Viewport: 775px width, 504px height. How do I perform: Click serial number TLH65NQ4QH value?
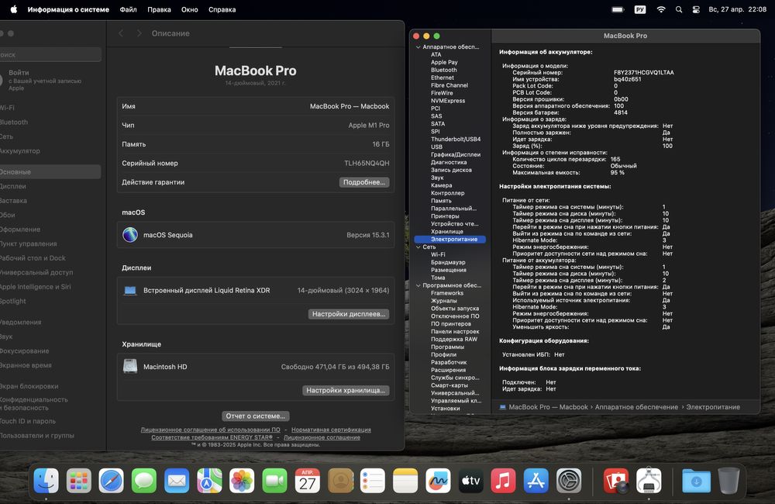[x=367, y=164]
